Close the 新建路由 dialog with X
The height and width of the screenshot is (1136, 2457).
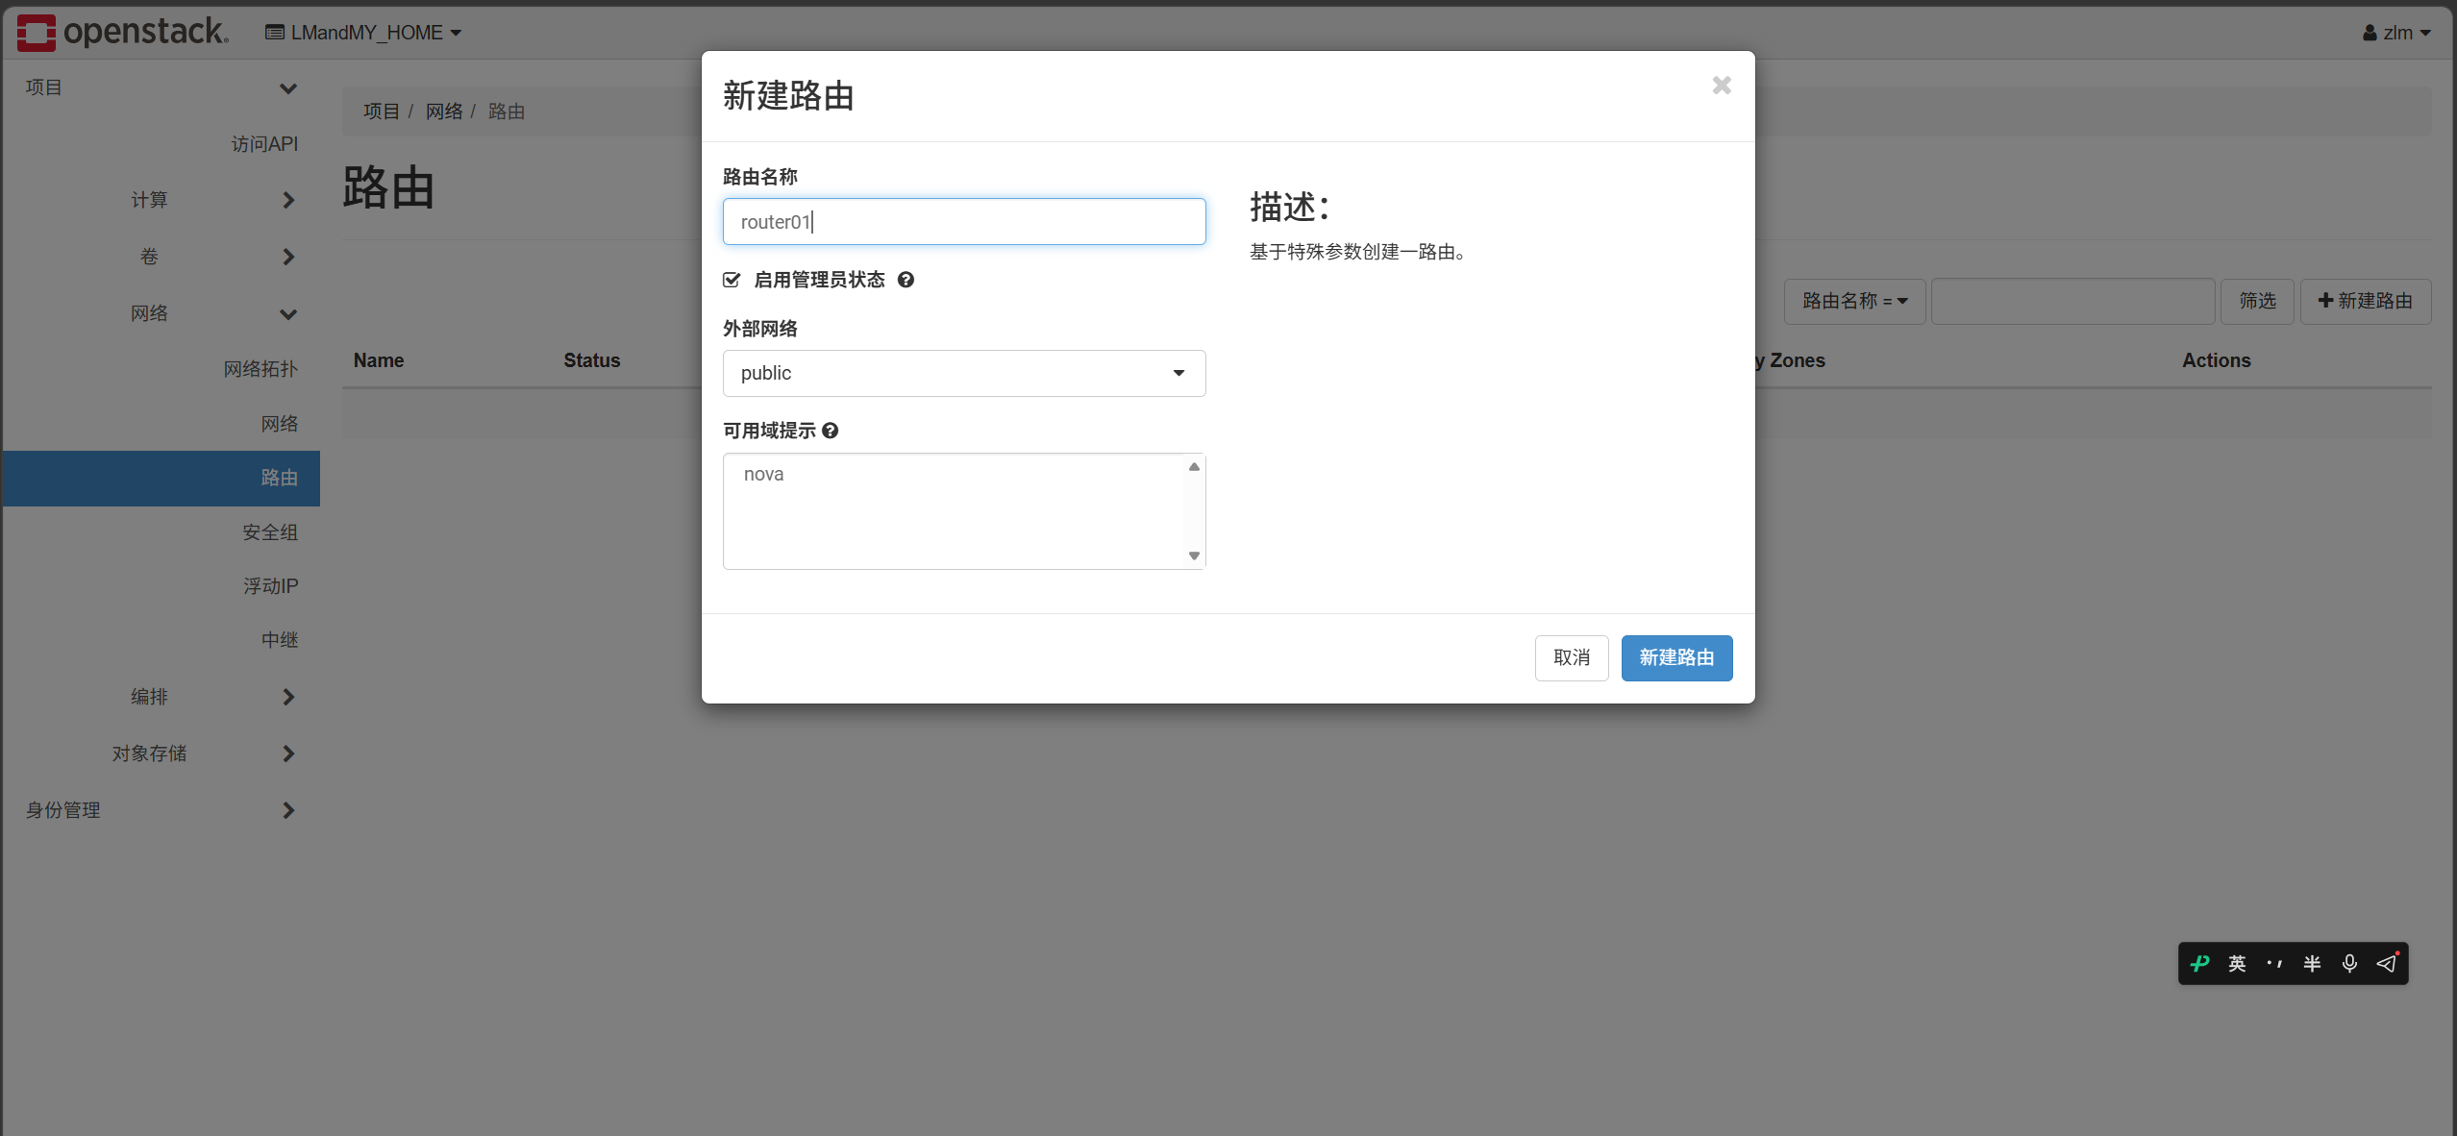1722,86
